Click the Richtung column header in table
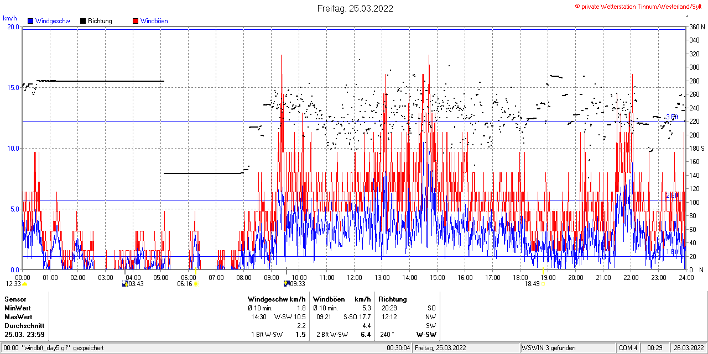Image resolution: width=708 pixels, height=354 pixels. tap(393, 299)
